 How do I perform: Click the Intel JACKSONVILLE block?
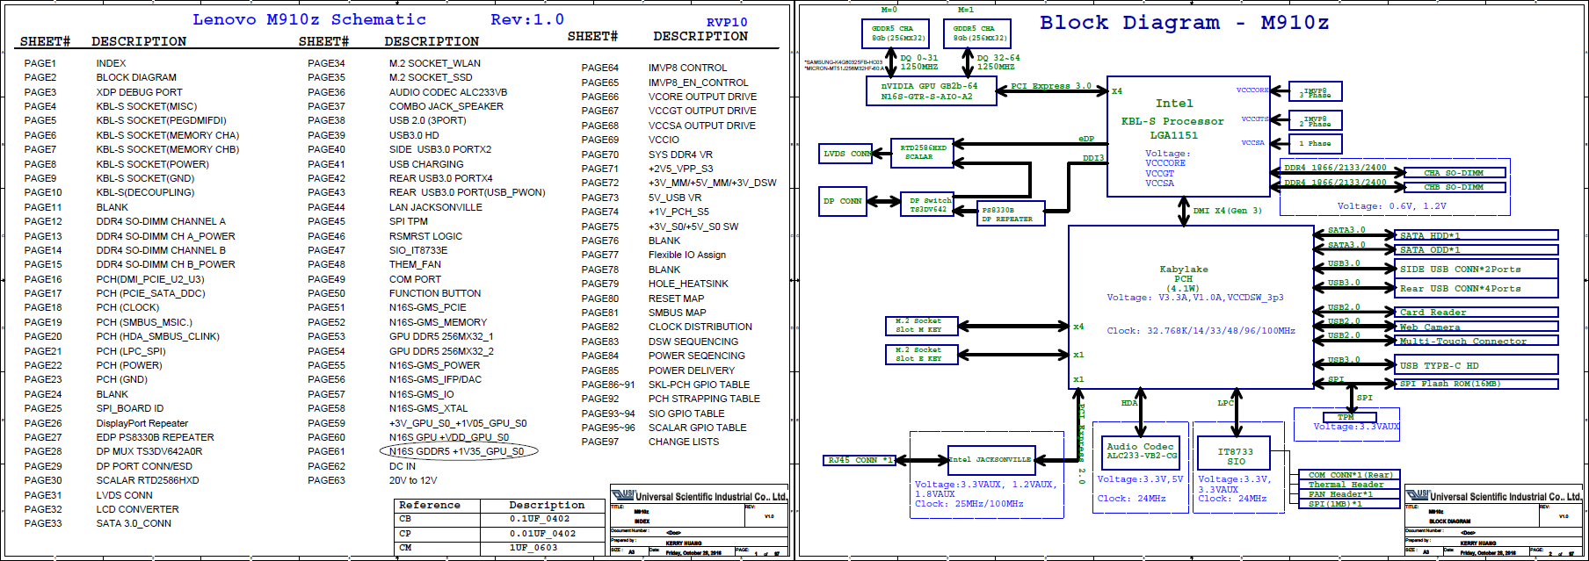pyautogui.click(x=992, y=459)
